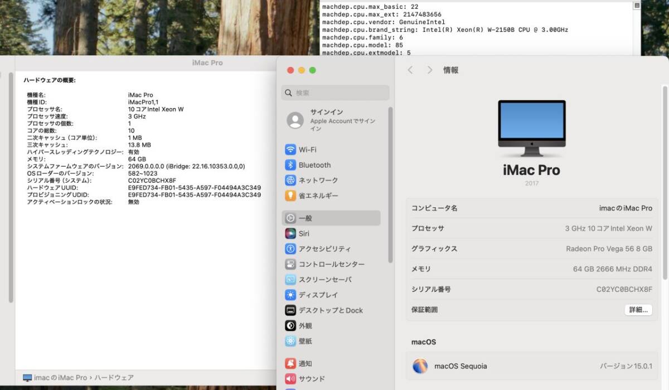669x390 pixels.
Task: Click the machdep.cpu.vendor GenuineIntel line
Action: point(384,22)
